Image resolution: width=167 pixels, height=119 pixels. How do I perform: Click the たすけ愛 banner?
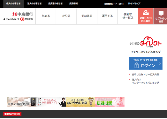click(110, 102)
